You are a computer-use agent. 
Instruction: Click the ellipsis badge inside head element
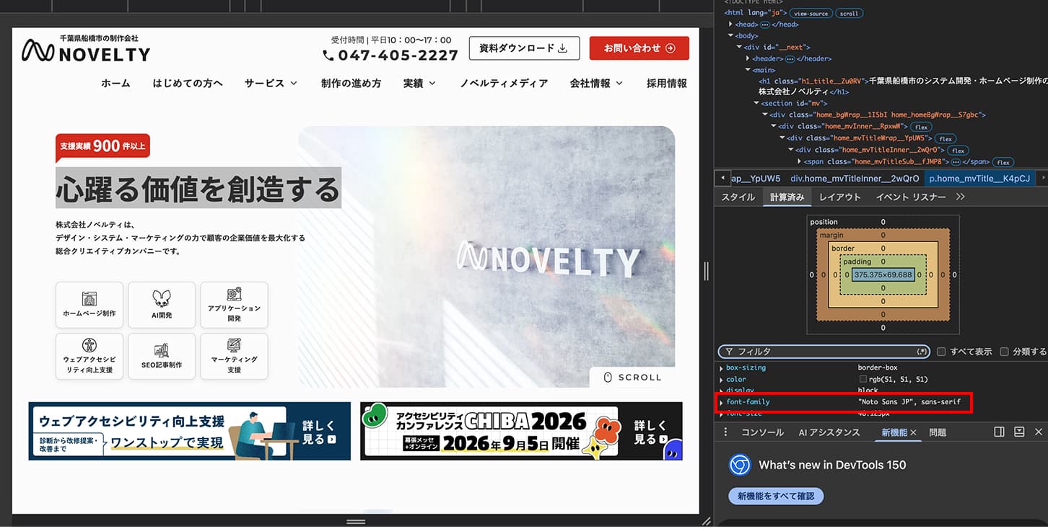point(765,24)
